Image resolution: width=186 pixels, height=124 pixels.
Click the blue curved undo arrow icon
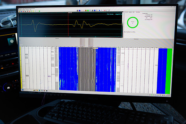click(90, 11)
